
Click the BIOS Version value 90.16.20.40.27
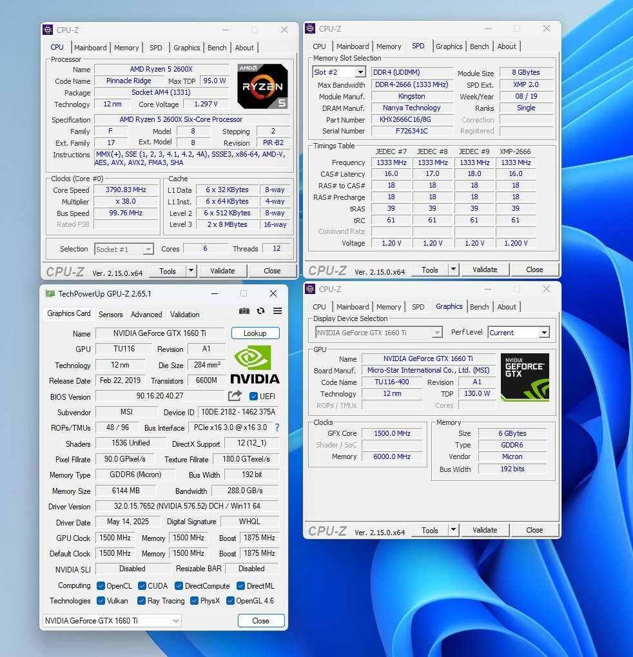160,395
